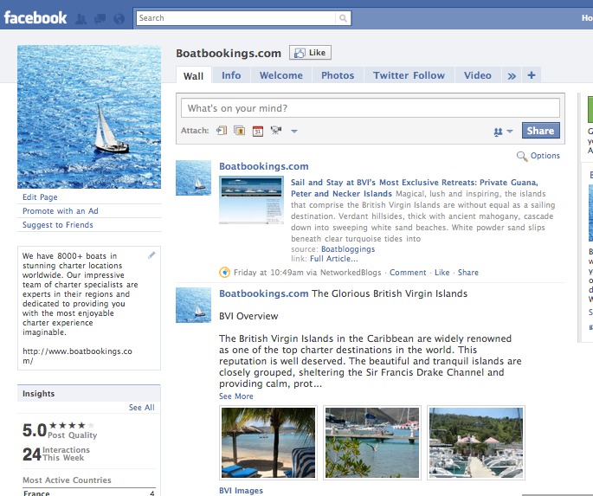The image size is (593, 496).
Task: Attach a video camera icon
Action: coord(276,131)
